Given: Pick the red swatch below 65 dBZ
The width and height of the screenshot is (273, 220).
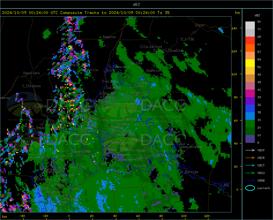Looking at the screenshot, I should pyautogui.click(x=250, y=41).
